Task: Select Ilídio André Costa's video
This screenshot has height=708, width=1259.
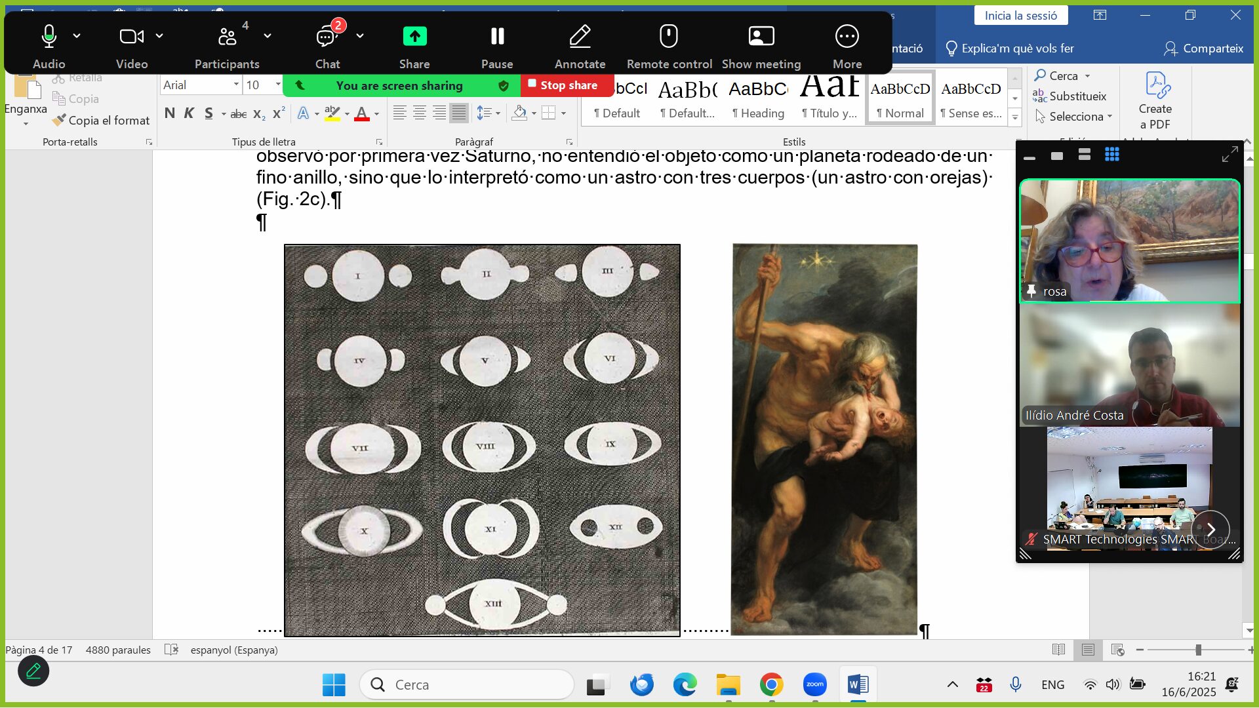Action: pyautogui.click(x=1130, y=365)
